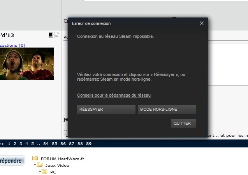Go to forum page 1
The height and width of the screenshot is (175, 248).
point(9,144)
